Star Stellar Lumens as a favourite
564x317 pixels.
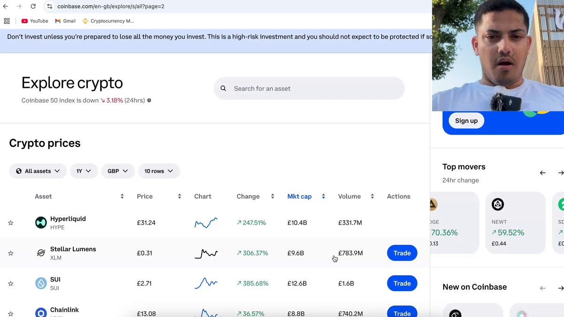click(x=11, y=253)
